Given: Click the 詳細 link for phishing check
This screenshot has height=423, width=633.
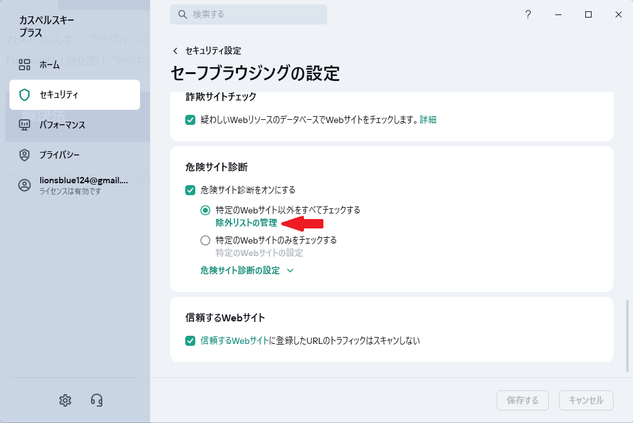Looking at the screenshot, I should [428, 120].
